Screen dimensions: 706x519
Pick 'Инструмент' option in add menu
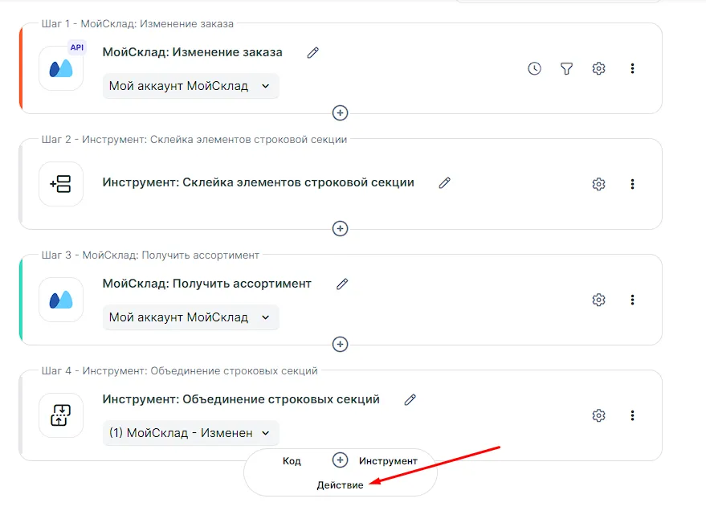(388, 461)
